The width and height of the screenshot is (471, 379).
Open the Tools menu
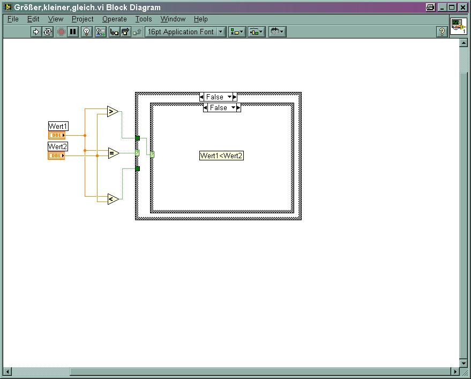click(143, 19)
